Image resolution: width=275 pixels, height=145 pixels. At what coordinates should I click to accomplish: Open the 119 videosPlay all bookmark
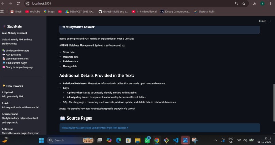click(144, 12)
